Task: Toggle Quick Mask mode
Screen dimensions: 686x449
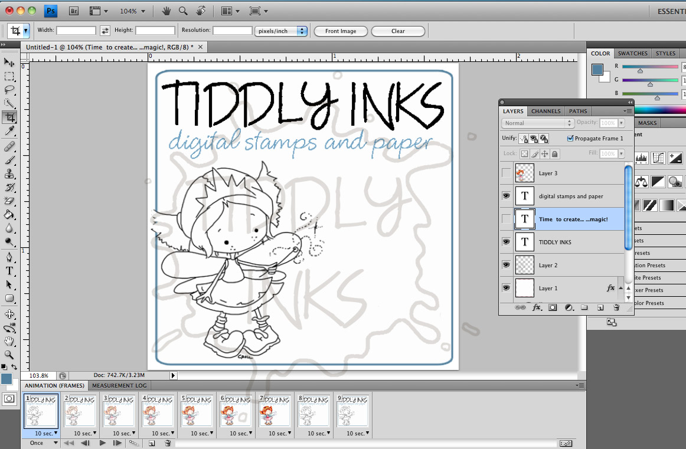Action: click(9, 399)
